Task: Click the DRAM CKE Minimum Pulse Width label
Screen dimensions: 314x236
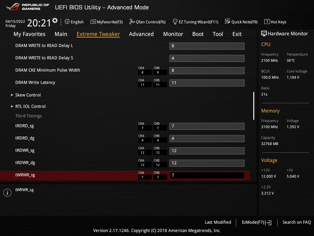Action: [x=48, y=70]
